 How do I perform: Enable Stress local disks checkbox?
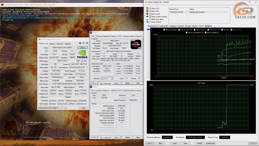pyautogui.click(x=150, y=19)
